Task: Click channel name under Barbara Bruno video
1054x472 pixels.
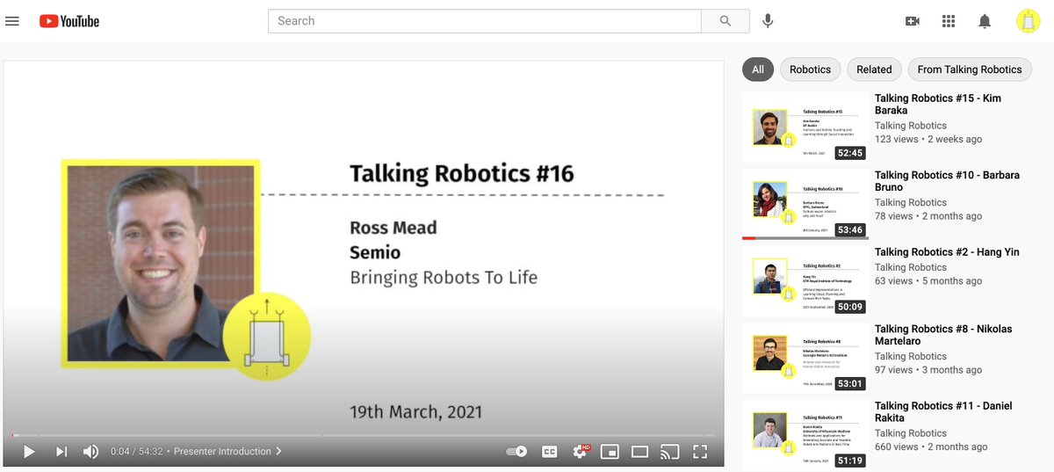Action: pyautogui.click(x=910, y=202)
